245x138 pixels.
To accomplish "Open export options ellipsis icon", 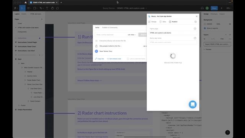I will (x=230, y=39).
